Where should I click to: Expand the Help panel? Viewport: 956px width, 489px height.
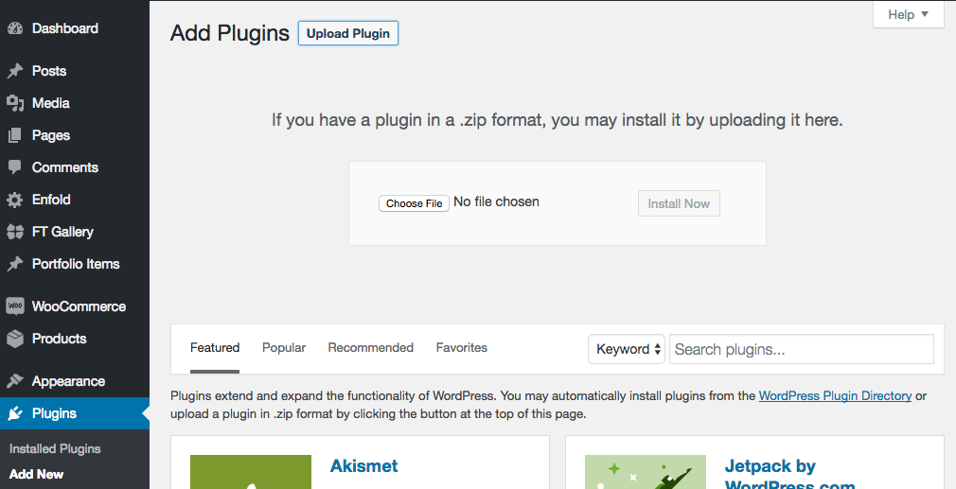tap(909, 14)
